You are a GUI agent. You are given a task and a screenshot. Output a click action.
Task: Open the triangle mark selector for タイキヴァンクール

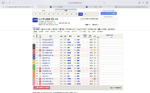click(x=40, y=55)
